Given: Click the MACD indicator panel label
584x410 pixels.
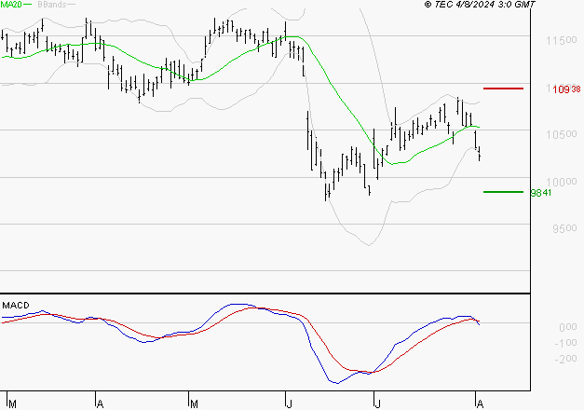Looking at the screenshot, I should (x=16, y=306).
